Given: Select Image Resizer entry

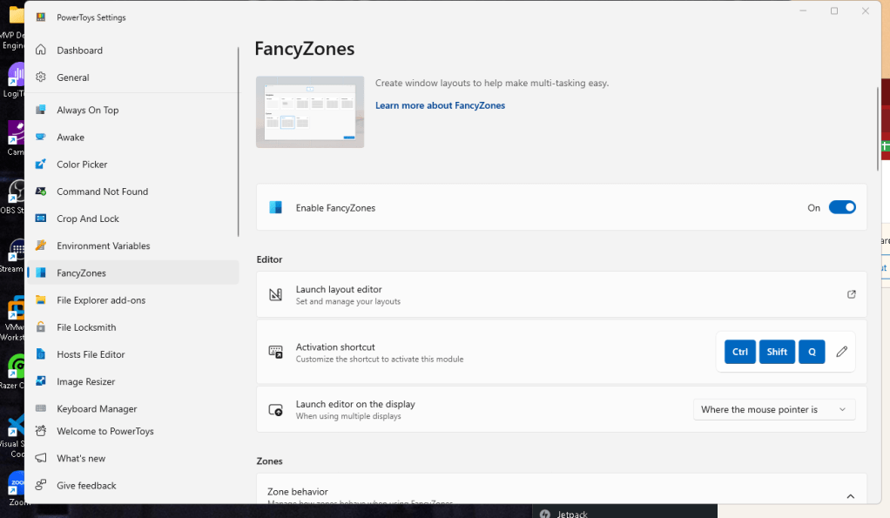Looking at the screenshot, I should coord(133,381).
